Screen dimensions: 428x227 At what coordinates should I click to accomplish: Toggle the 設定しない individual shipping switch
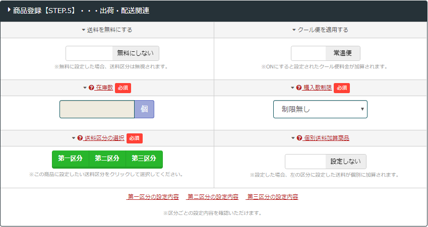pos(325,162)
